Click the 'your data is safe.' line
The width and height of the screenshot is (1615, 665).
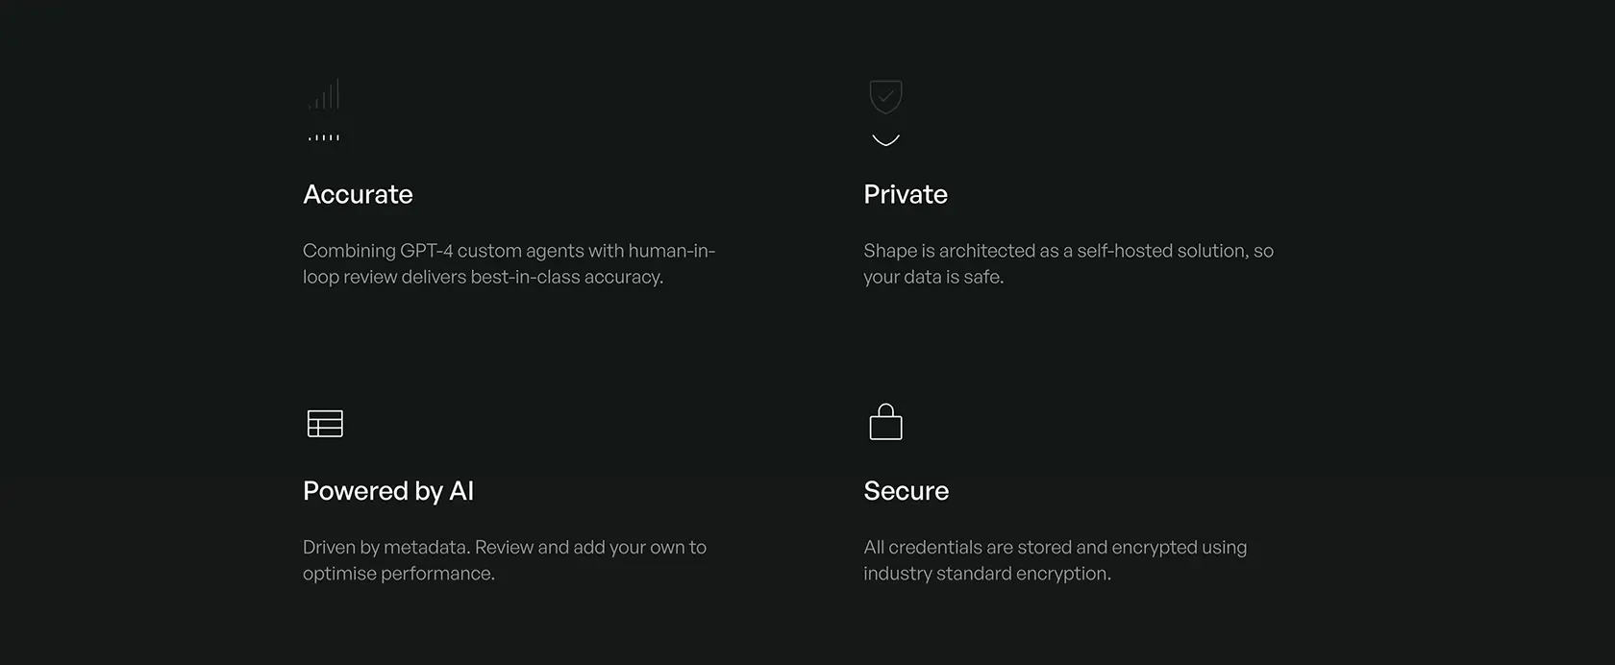(x=933, y=277)
